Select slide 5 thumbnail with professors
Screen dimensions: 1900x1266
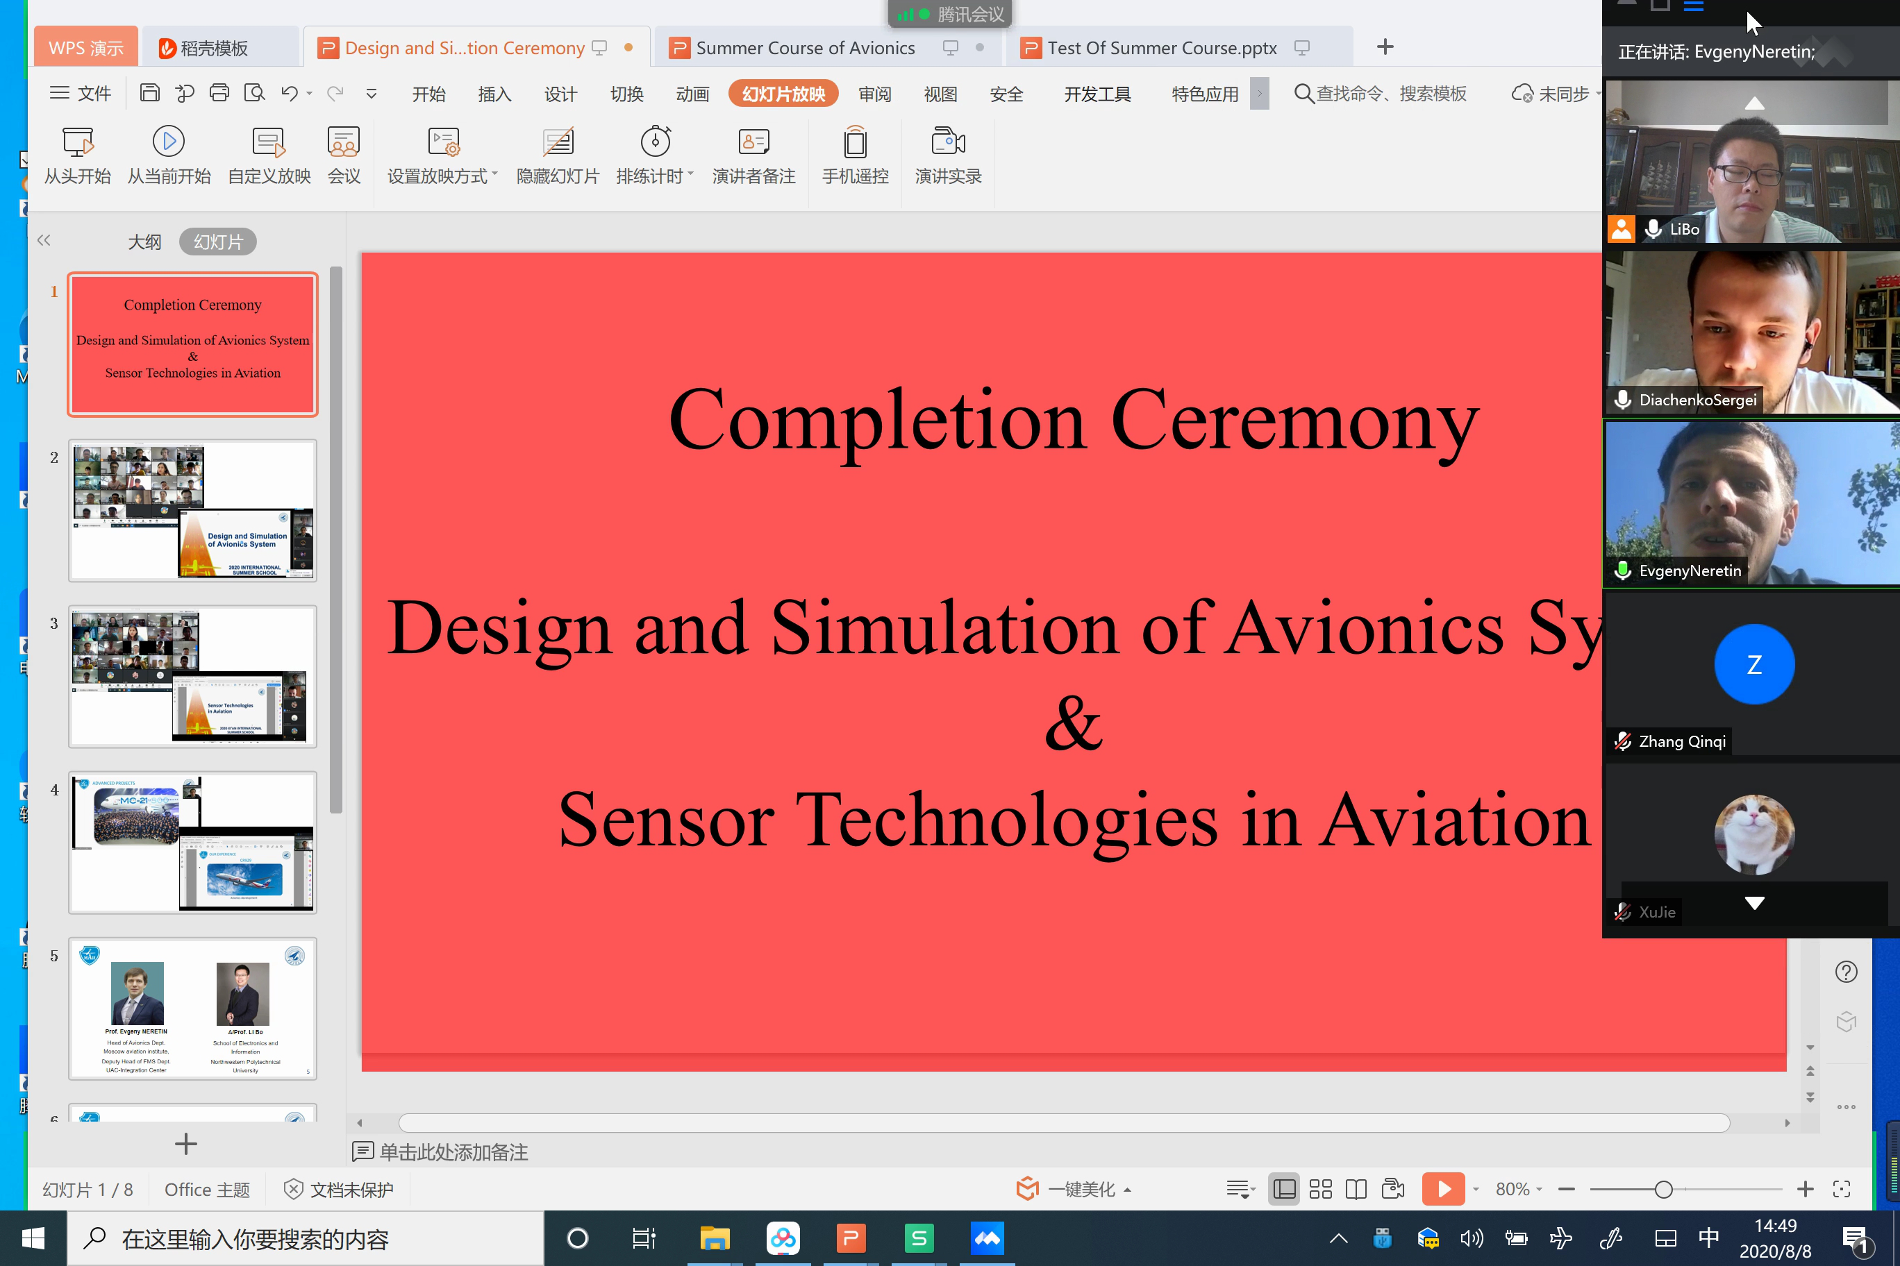(192, 1008)
